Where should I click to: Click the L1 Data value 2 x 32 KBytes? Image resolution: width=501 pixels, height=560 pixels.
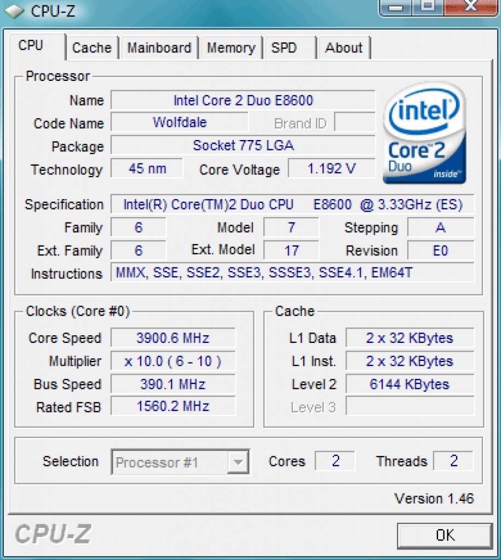tap(410, 338)
